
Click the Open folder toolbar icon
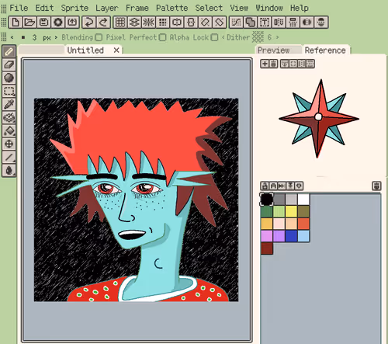coord(29,23)
